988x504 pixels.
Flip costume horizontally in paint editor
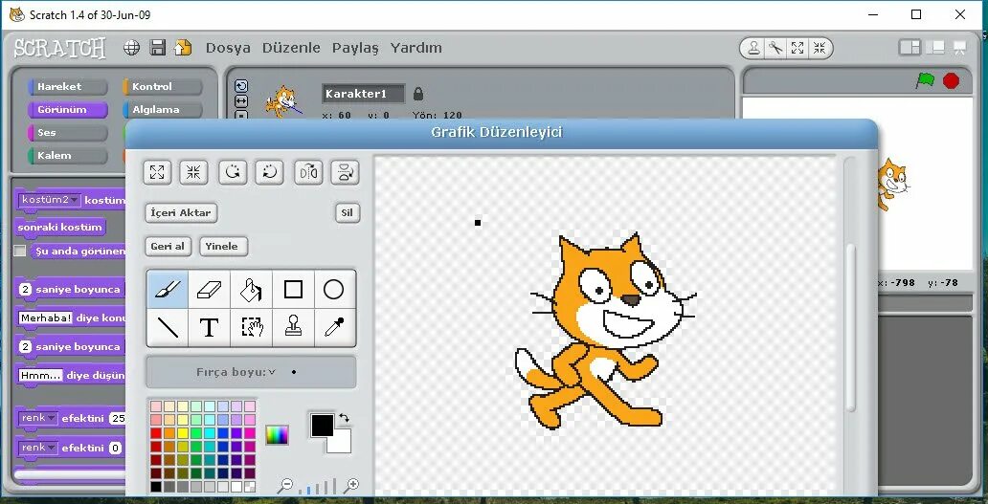tap(308, 172)
